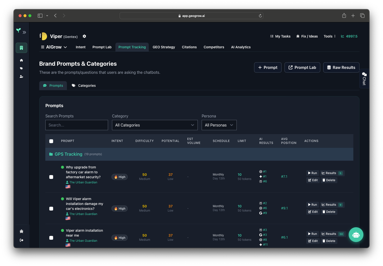This screenshot has width=383, height=266.
Task: Toggle the select-all checkbox in table header
Action: coord(51,141)
